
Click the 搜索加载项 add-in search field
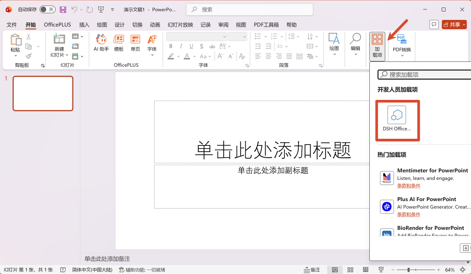point(424,75)
